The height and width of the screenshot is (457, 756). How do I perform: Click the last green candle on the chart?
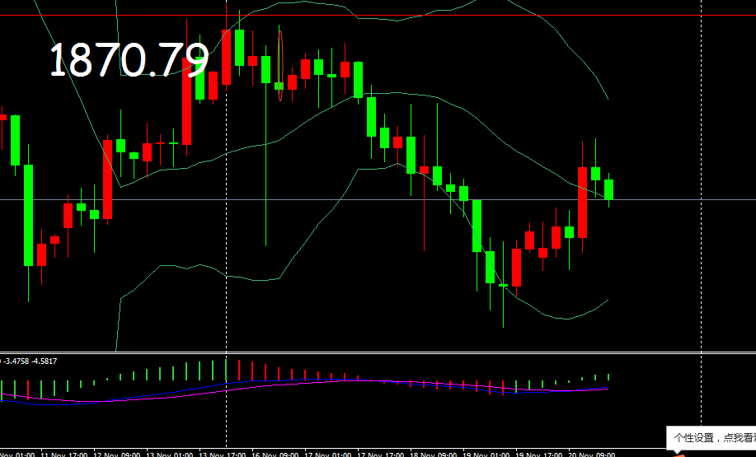coord(609,189)
